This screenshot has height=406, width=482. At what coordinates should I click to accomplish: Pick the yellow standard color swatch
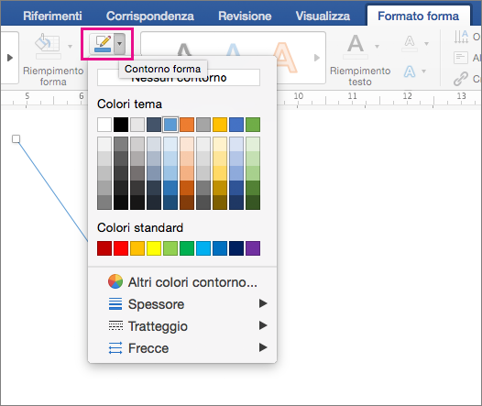[154, 248]
